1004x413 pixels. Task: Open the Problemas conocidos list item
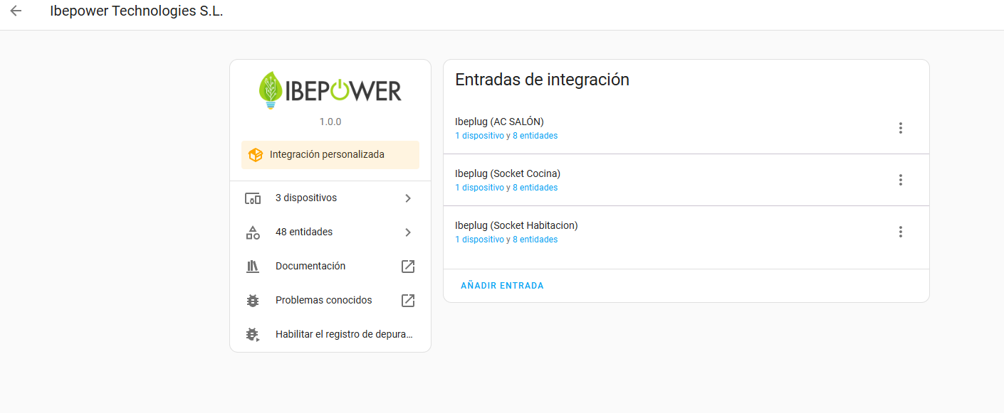coord(330,301)
